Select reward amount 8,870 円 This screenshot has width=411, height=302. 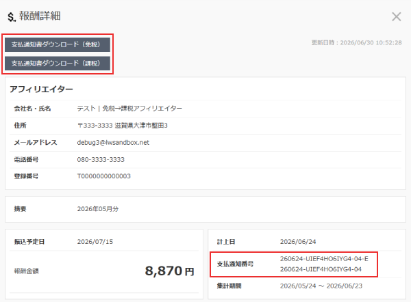coord(169,271)
